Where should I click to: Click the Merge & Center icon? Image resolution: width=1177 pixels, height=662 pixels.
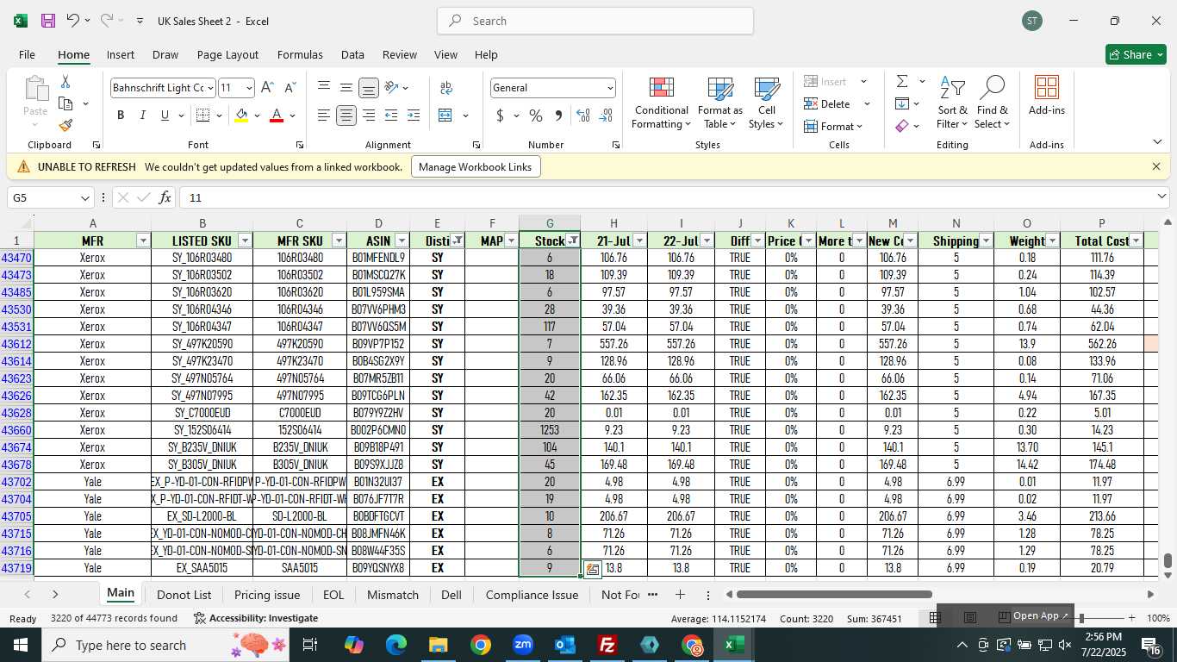point(445,116)
